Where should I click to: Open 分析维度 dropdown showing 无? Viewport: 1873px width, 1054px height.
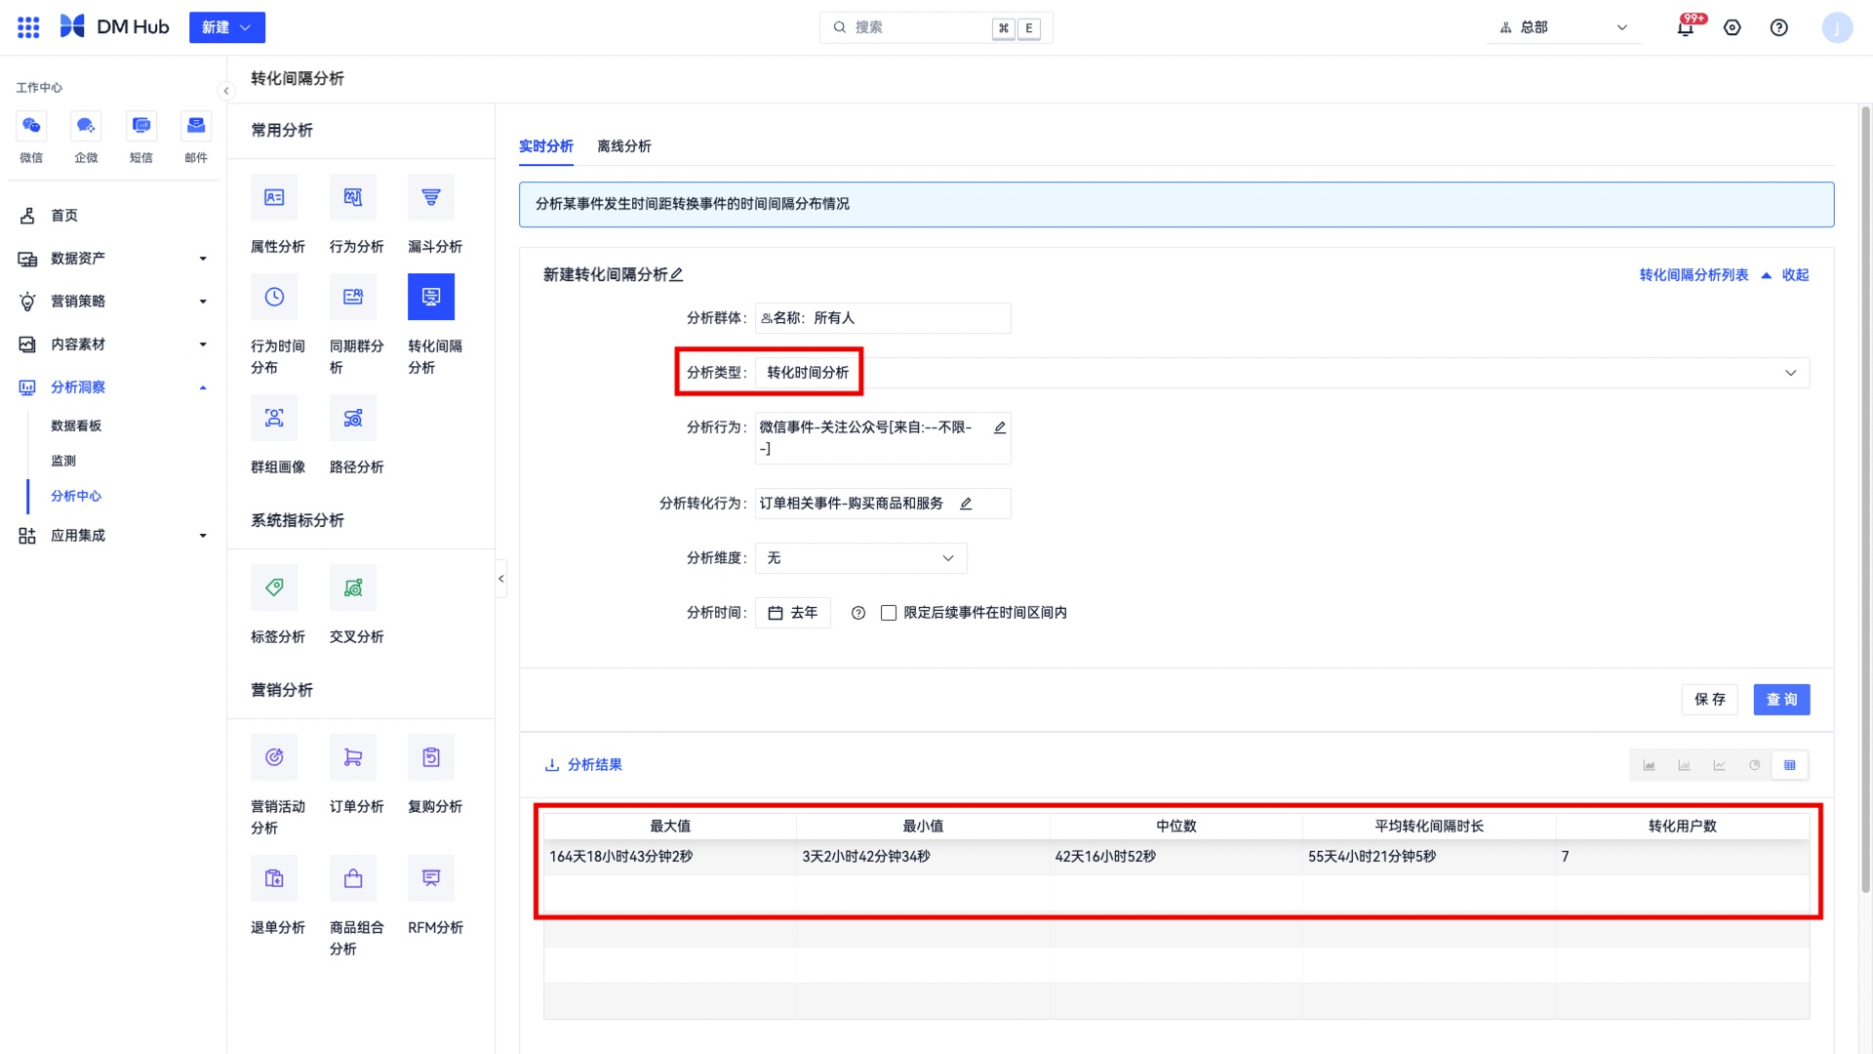[x=861, y=558]
